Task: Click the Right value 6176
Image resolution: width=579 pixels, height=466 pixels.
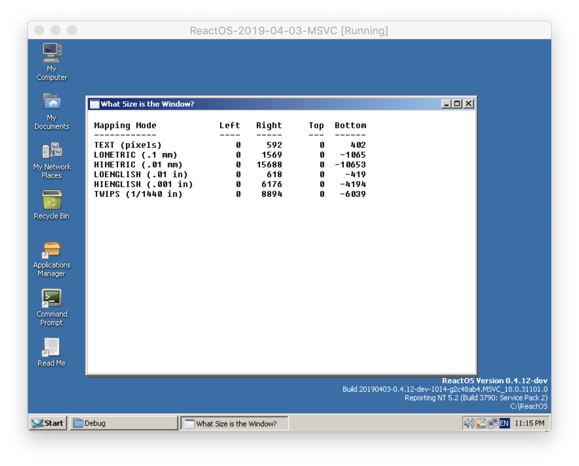Action: coord(272,184)
